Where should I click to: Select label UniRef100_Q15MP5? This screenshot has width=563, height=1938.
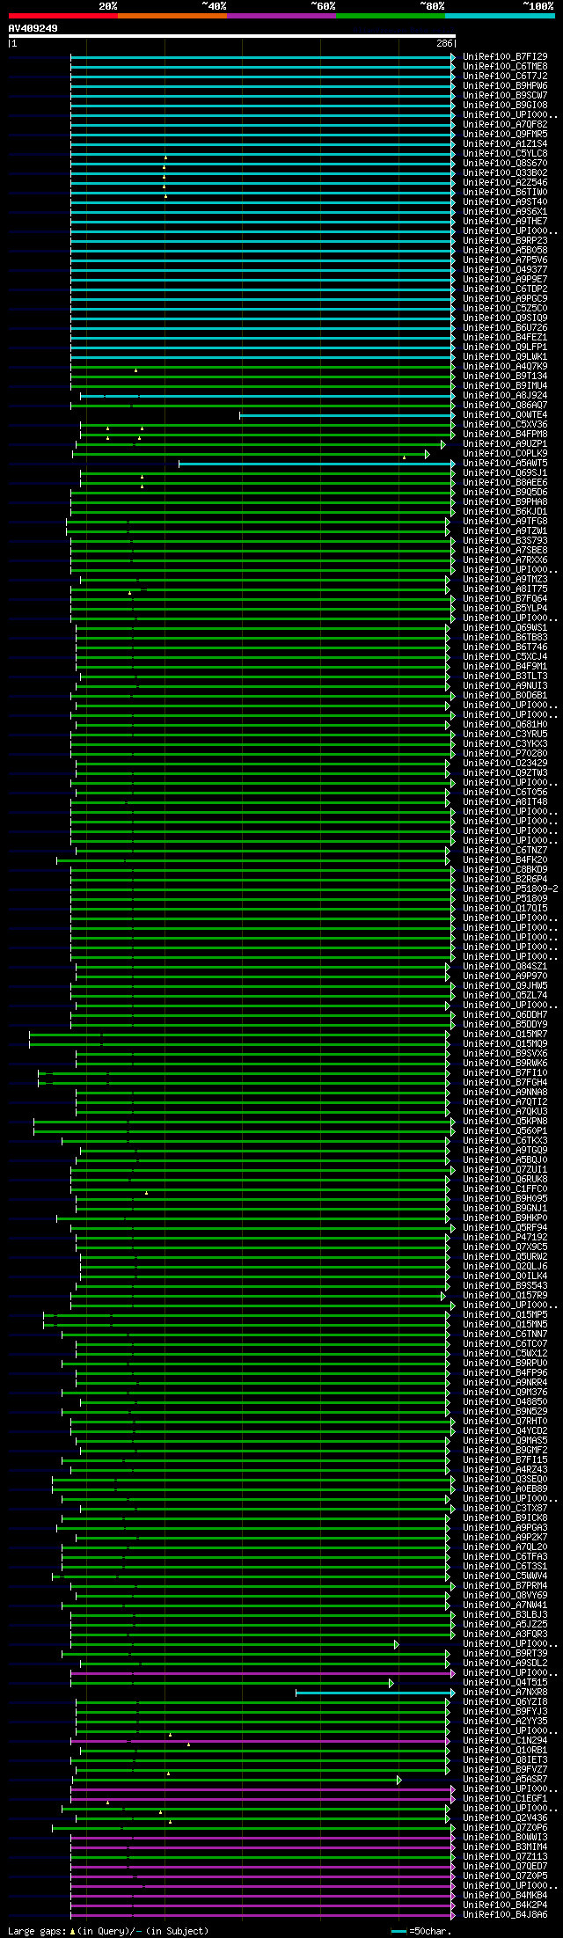click(505, 1315)
